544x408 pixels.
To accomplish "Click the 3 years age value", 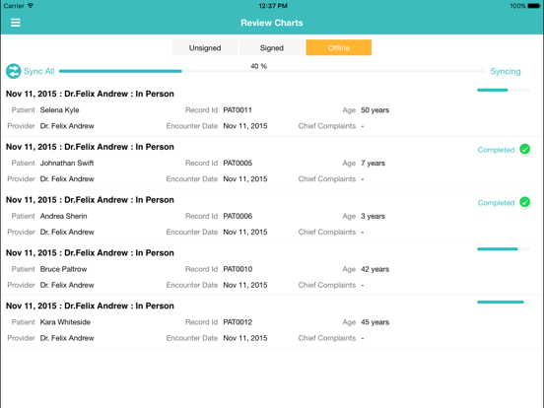I will pyautogui.click(x=373, y=217).
